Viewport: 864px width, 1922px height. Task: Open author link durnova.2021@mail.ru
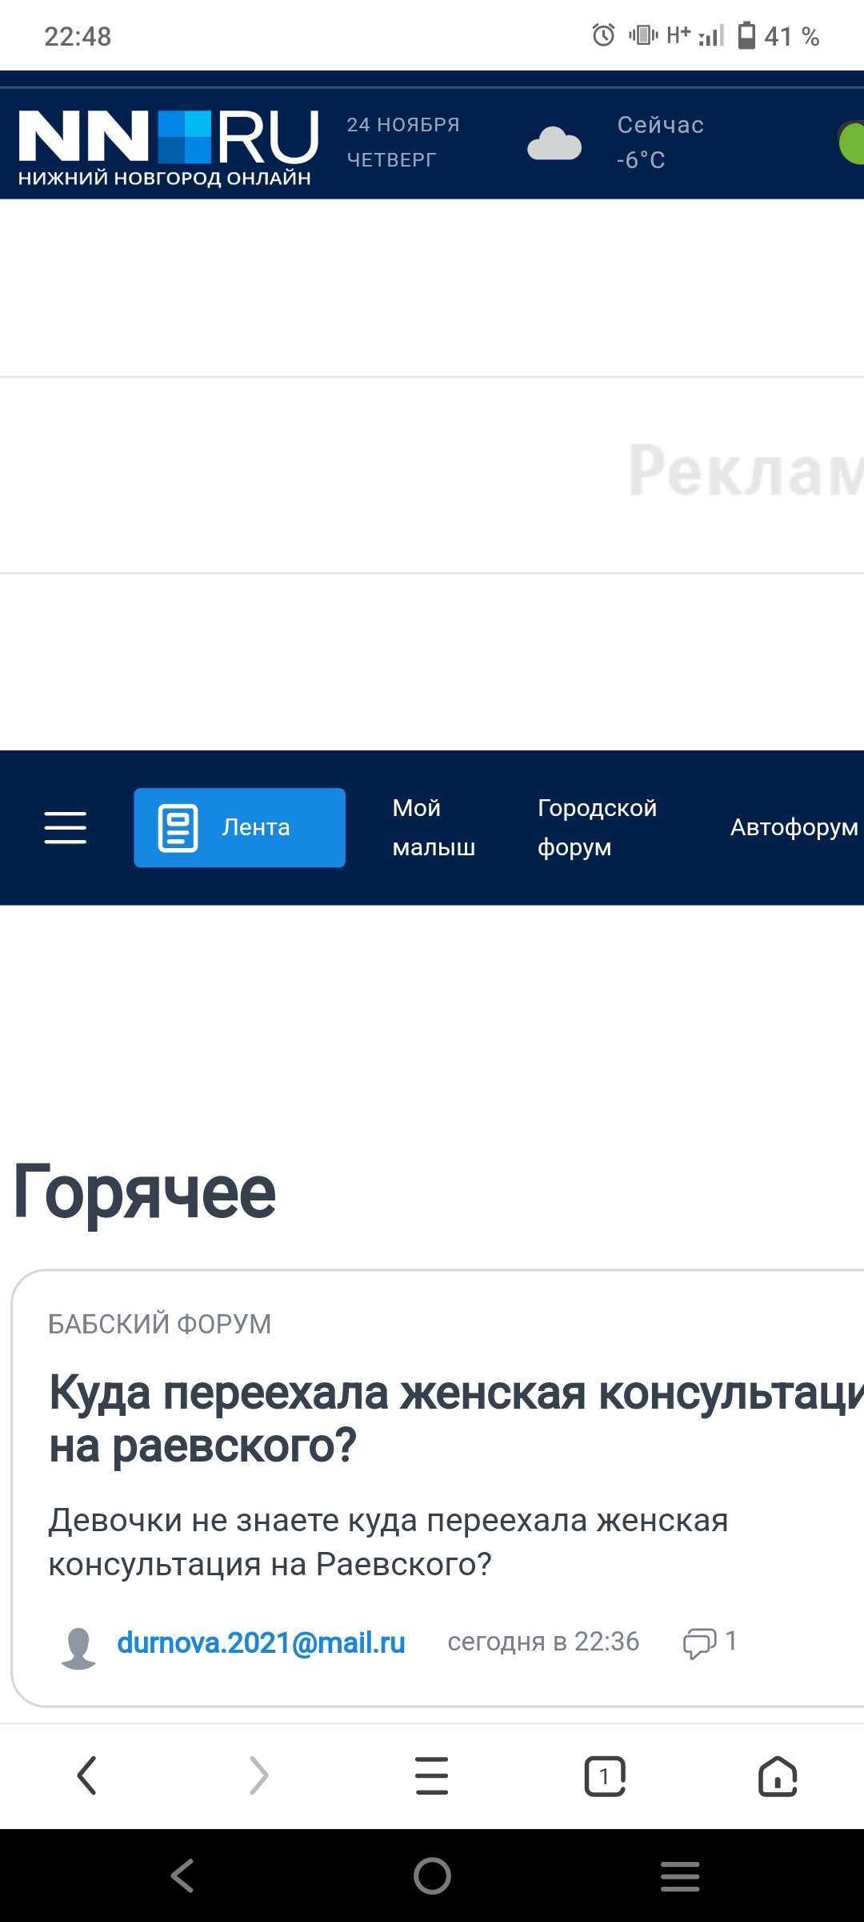[x=261, y=1643]
